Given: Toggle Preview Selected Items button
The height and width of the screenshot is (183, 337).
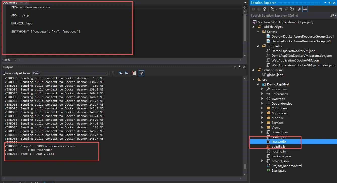Looking at the screenshot, I should tap(305, 9).
